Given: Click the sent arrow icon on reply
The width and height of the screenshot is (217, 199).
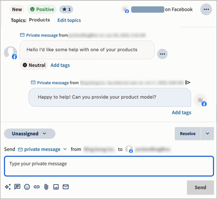Looking at the screenshot, I should point(188,82).
